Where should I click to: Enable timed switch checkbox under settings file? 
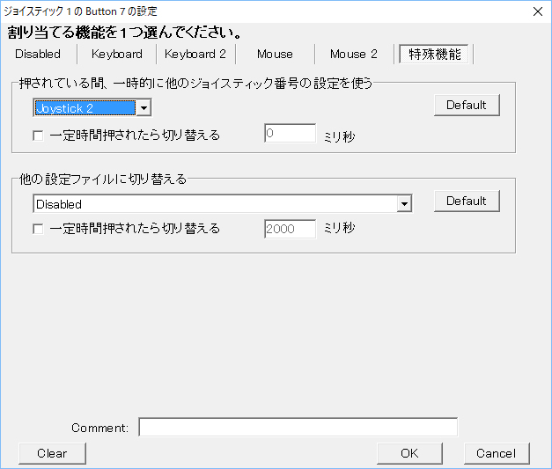pyautogui.click(x=38, y=229)
